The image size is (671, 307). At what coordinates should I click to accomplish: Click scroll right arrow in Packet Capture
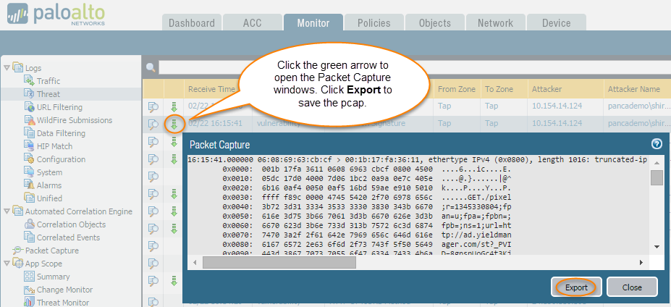(641, 262)
